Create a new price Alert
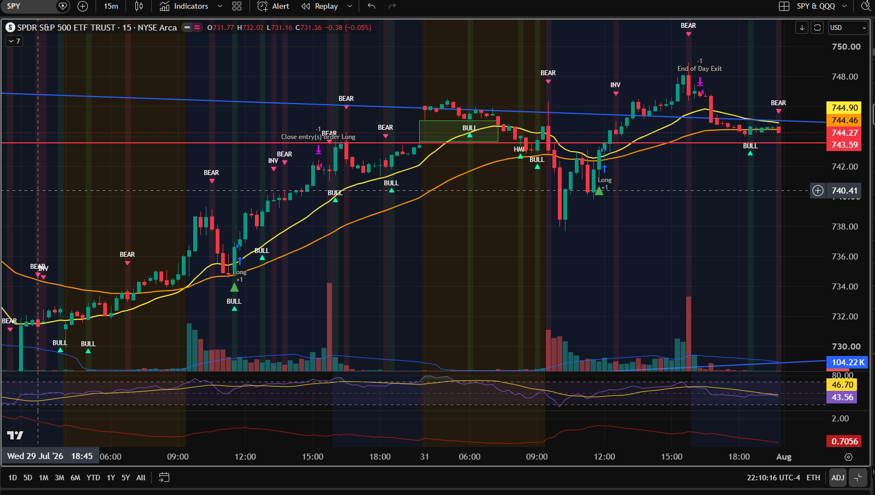 273,6
